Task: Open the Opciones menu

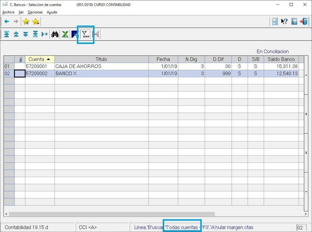Action: point(35,12)
